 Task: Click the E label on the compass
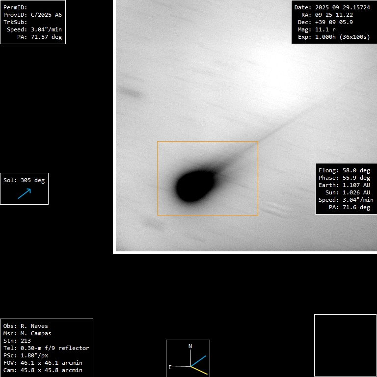tap(170, 367)
